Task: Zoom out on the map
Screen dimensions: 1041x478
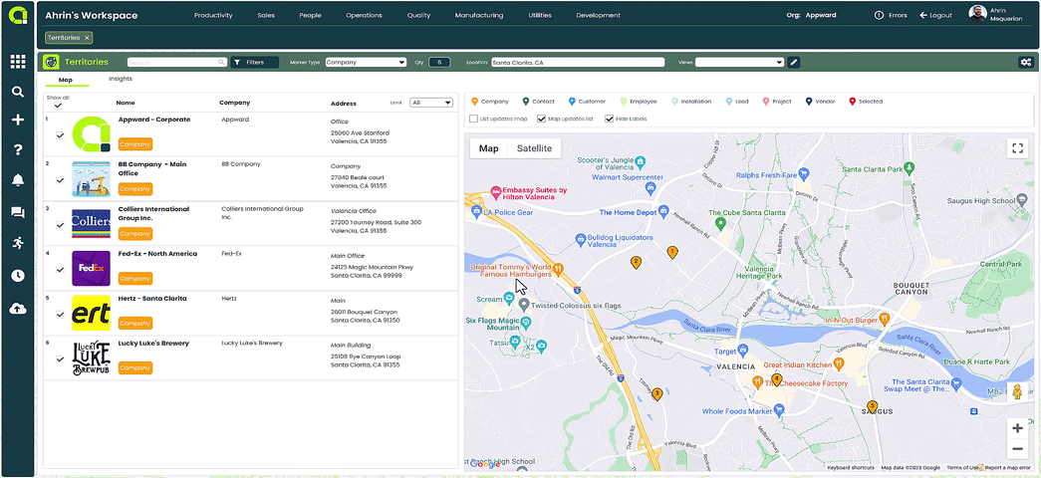Action: coord(1017,449)
